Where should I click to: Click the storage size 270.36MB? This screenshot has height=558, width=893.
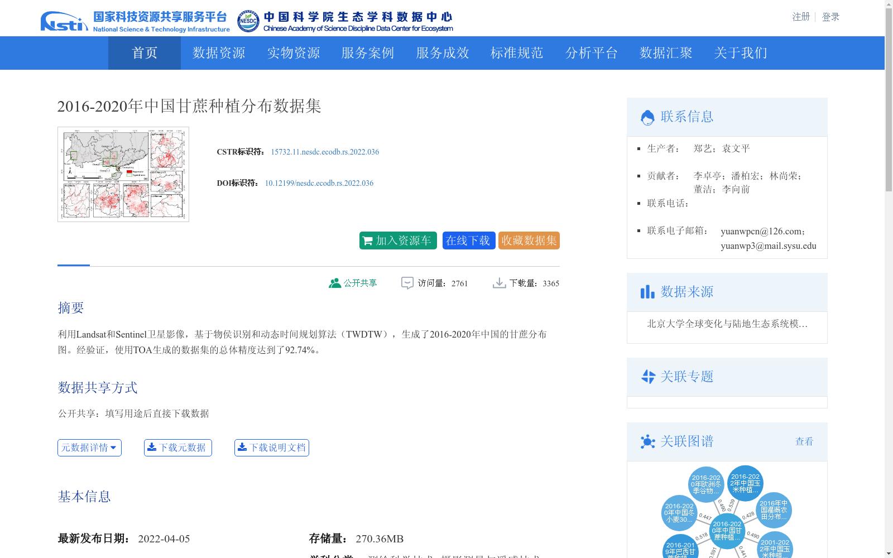click(380, 538)
